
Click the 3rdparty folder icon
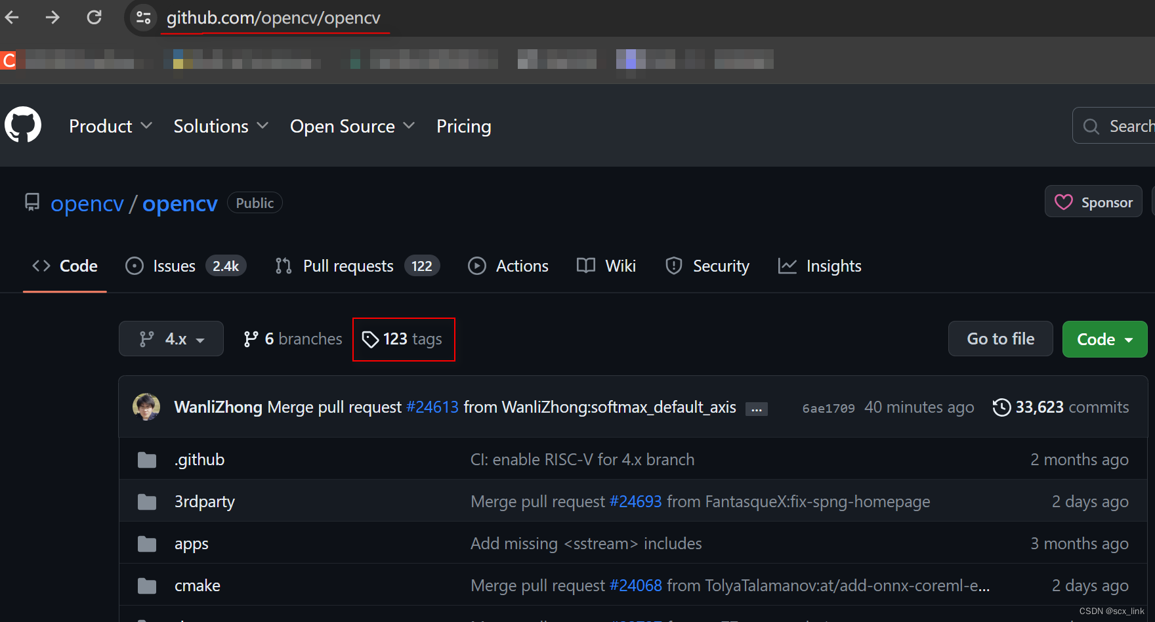click(x=147, y=502)
